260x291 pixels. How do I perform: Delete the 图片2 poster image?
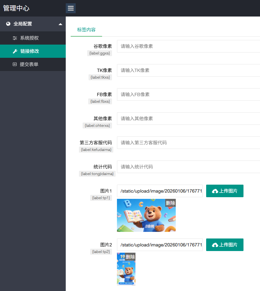coord(130,257)
